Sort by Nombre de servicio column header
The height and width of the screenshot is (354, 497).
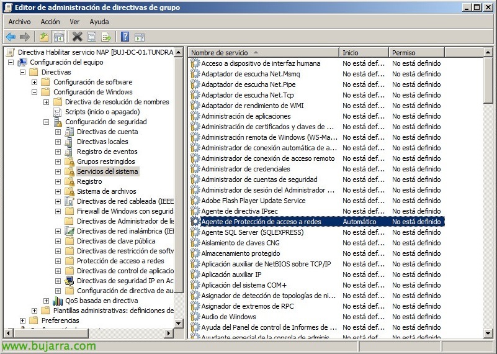[x=264, y=53]
